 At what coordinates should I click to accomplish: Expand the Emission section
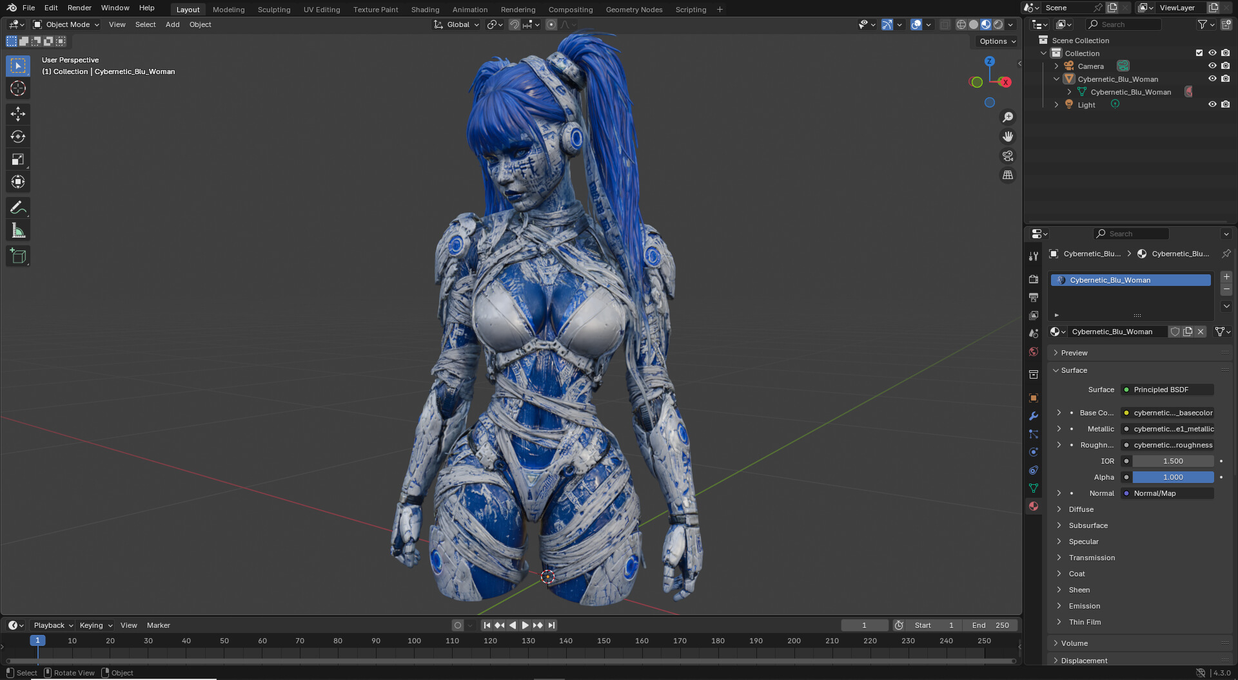1084,606
